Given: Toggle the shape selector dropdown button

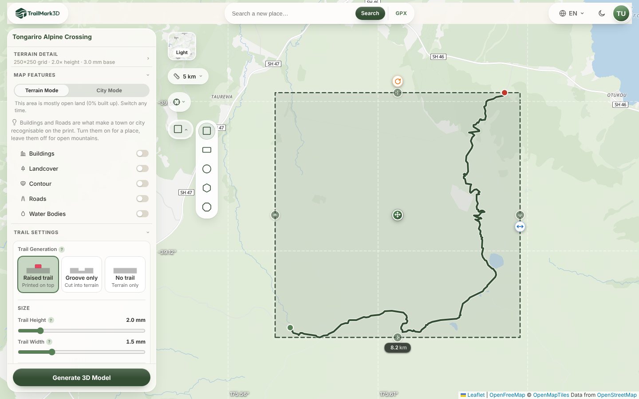Looking at the screenshot, I should pos(181,129).
